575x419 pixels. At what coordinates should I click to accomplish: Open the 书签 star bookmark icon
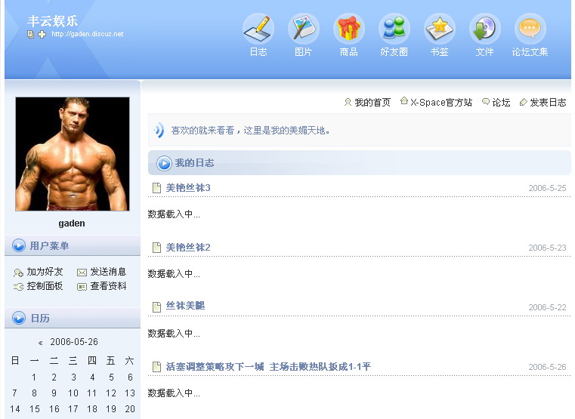click(x=439, y=29)
